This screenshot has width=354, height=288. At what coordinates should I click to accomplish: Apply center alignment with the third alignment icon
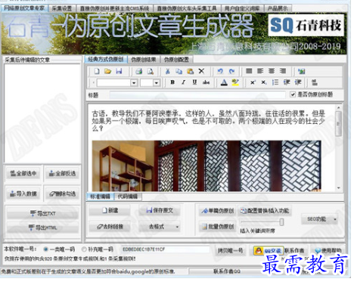272,71
